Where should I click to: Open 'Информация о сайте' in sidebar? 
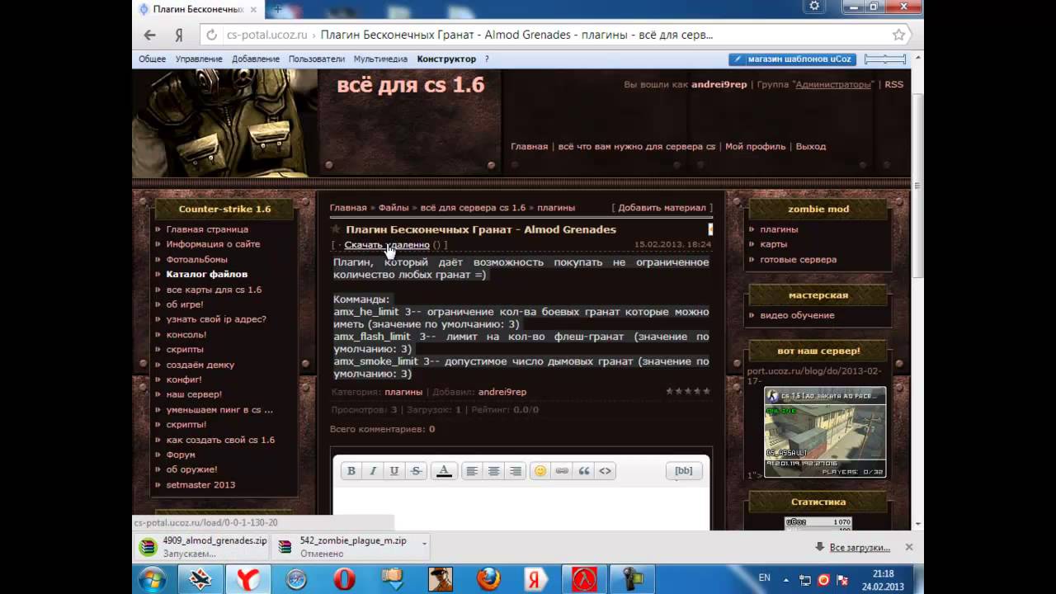(213, 244)
